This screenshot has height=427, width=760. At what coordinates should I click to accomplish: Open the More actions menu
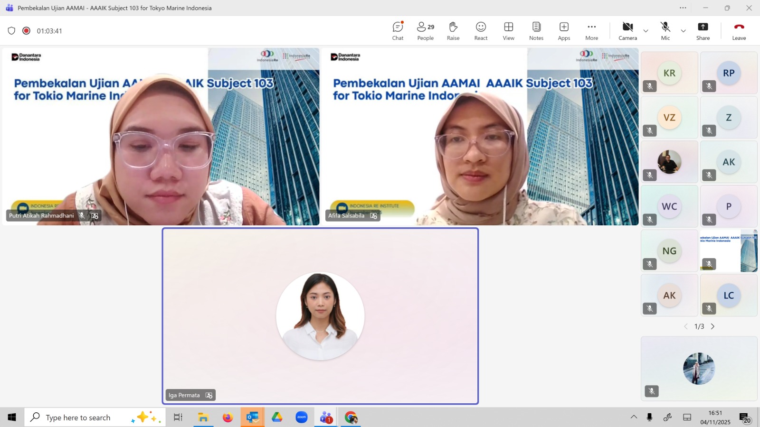click(x=591, y=31)
